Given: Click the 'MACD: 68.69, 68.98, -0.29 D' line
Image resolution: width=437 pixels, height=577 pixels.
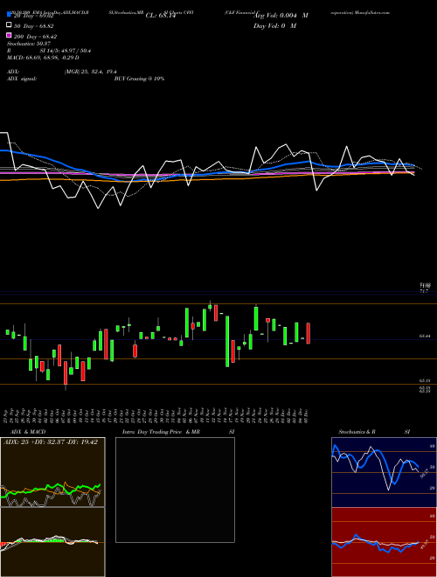Looking at the screenshot, I should coord(43,58).
